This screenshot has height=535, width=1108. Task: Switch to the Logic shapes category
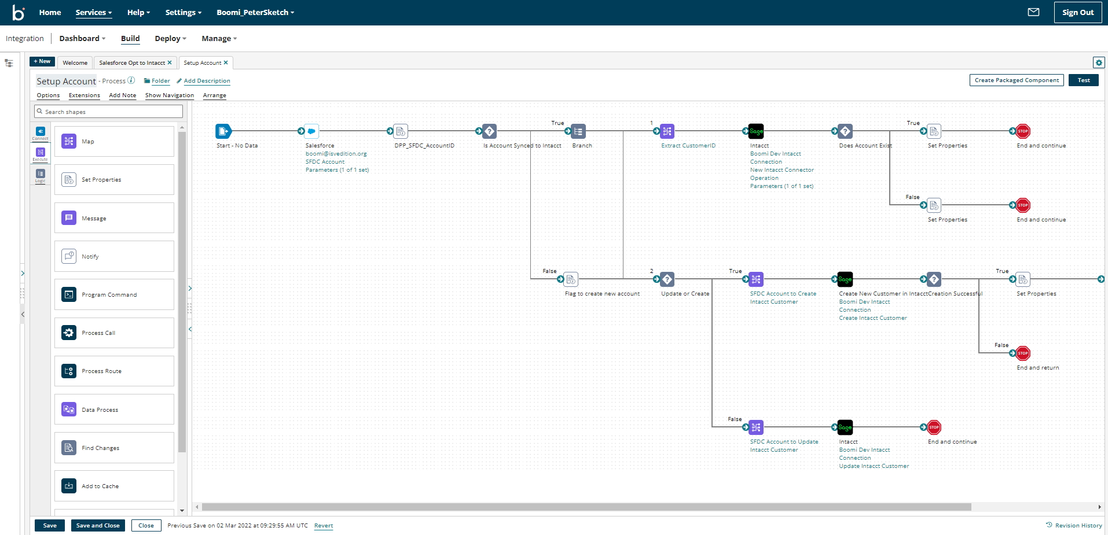(41, 175)
